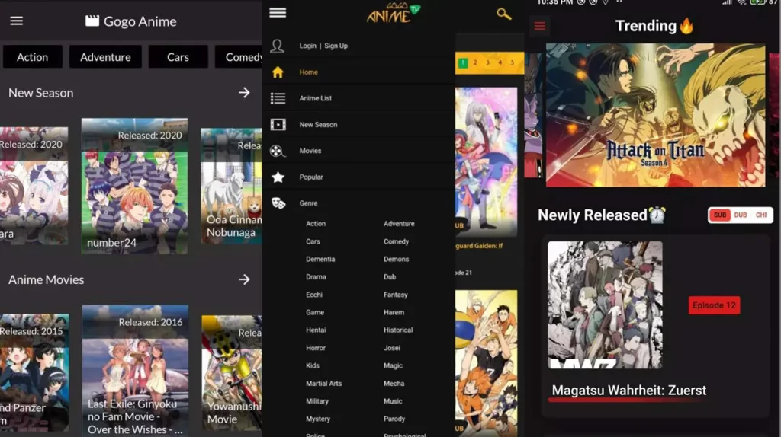Open number24 anime thumbnail
781x437 pixels.
(134, 186)
